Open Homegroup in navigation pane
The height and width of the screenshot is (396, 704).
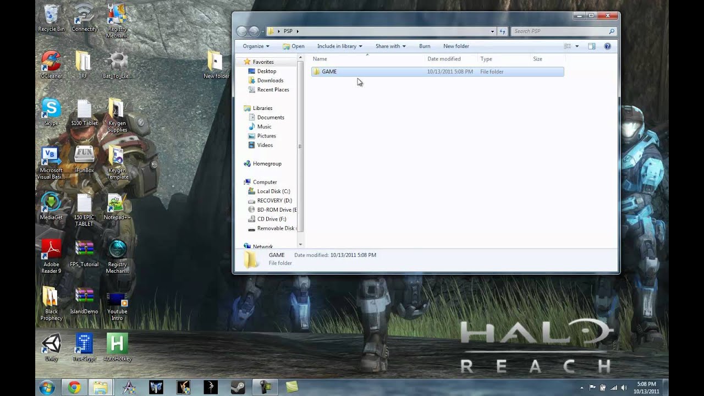267,163
